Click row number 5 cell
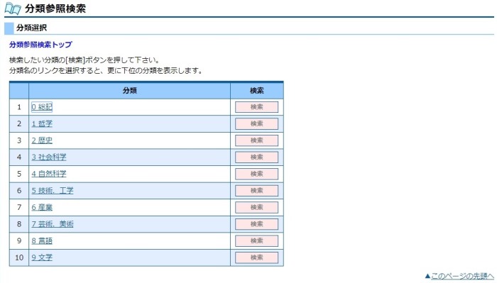The image size is (497, 283). tap(19, 174)
